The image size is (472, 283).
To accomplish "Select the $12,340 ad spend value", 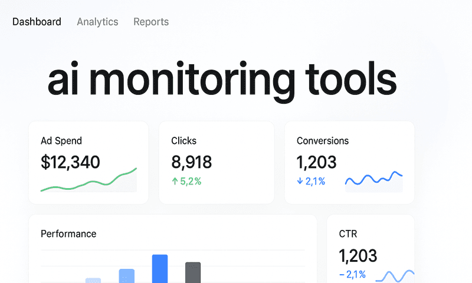I will [x=70, y=162].
